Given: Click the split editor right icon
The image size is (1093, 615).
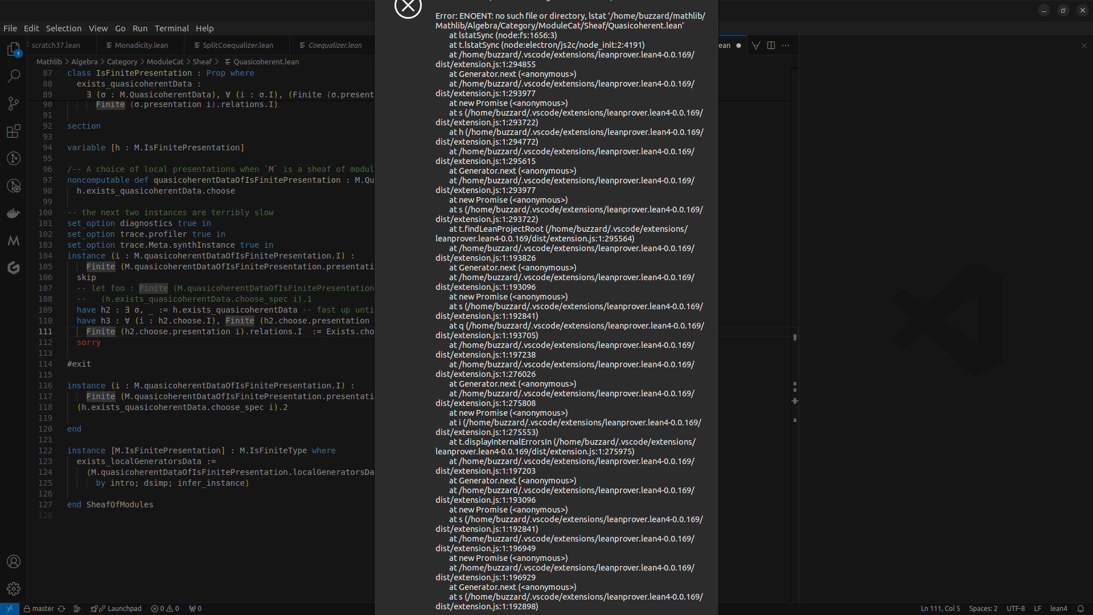Looking at the screenshot, I should pos(771,46).
